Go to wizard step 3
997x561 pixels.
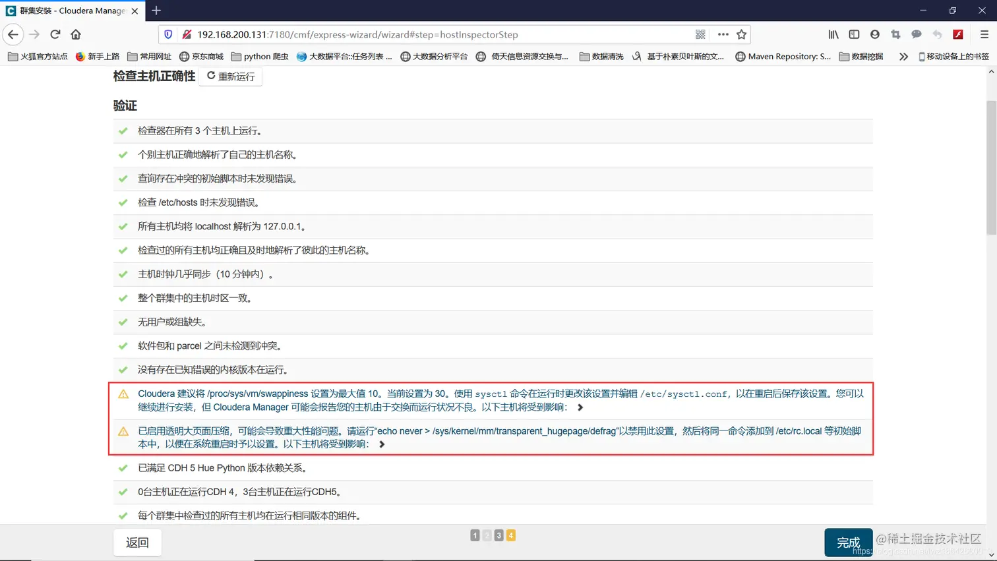499,535
